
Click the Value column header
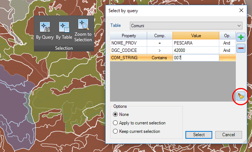[196, 36]
